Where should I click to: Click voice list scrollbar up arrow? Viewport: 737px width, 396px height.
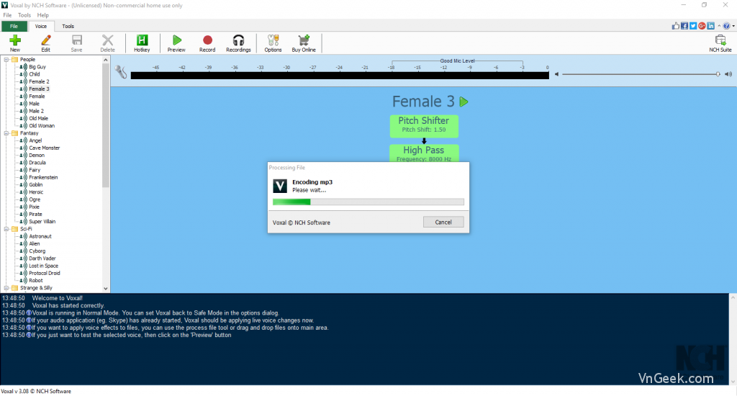point(106,60)
